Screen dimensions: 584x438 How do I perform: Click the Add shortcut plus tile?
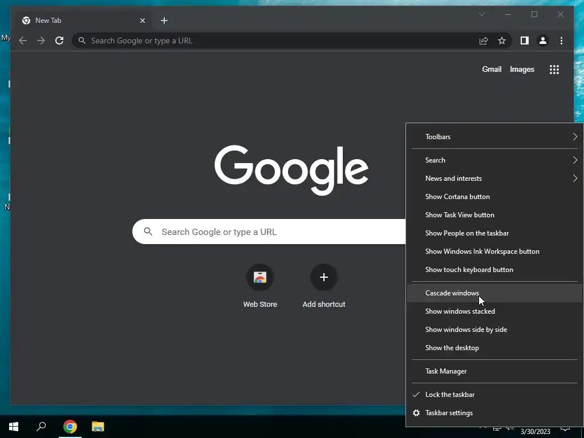(x=324, y=286)
